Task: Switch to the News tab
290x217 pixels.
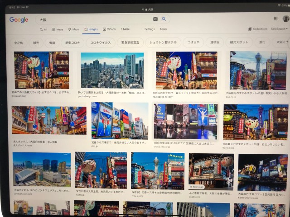Action: (x=58, y=29)
